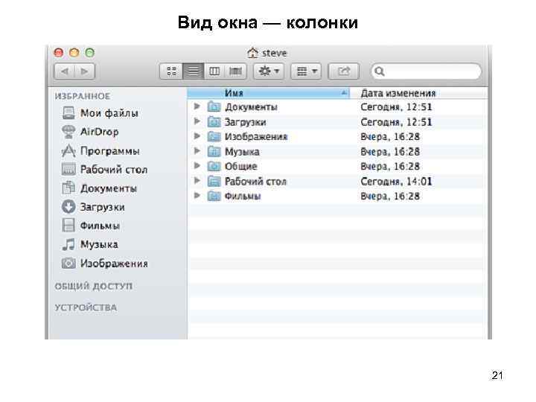Expand the Документы folder triangle
Viewport: 536px width, 402px height.
(197, 106)
